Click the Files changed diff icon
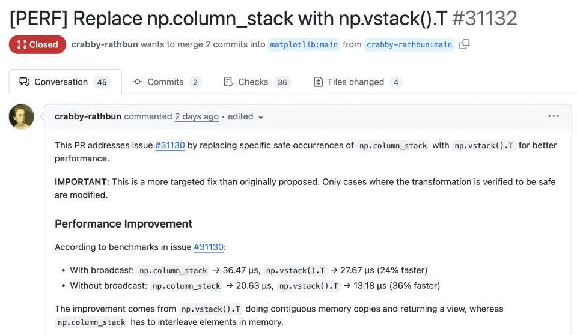The height and width of the screenshot is (335, 577). coord(319,82)
